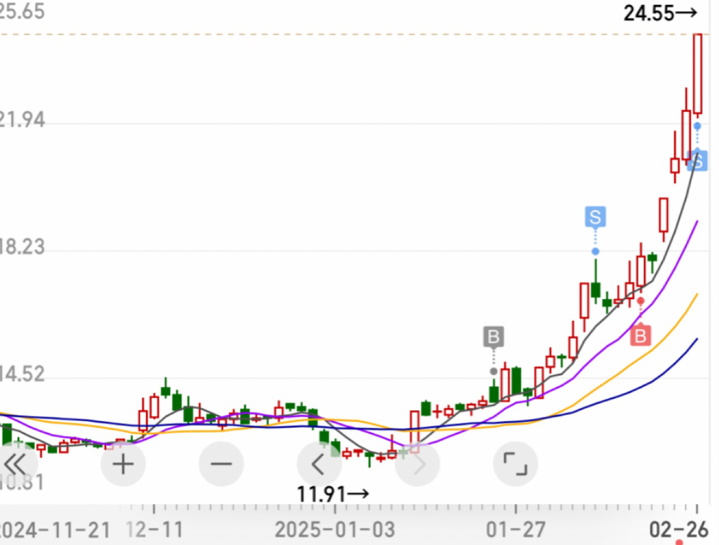Viewport: 719px width, 545px height.
Task: Click the 21.94 price axis label
Action: tap(22, 120)
